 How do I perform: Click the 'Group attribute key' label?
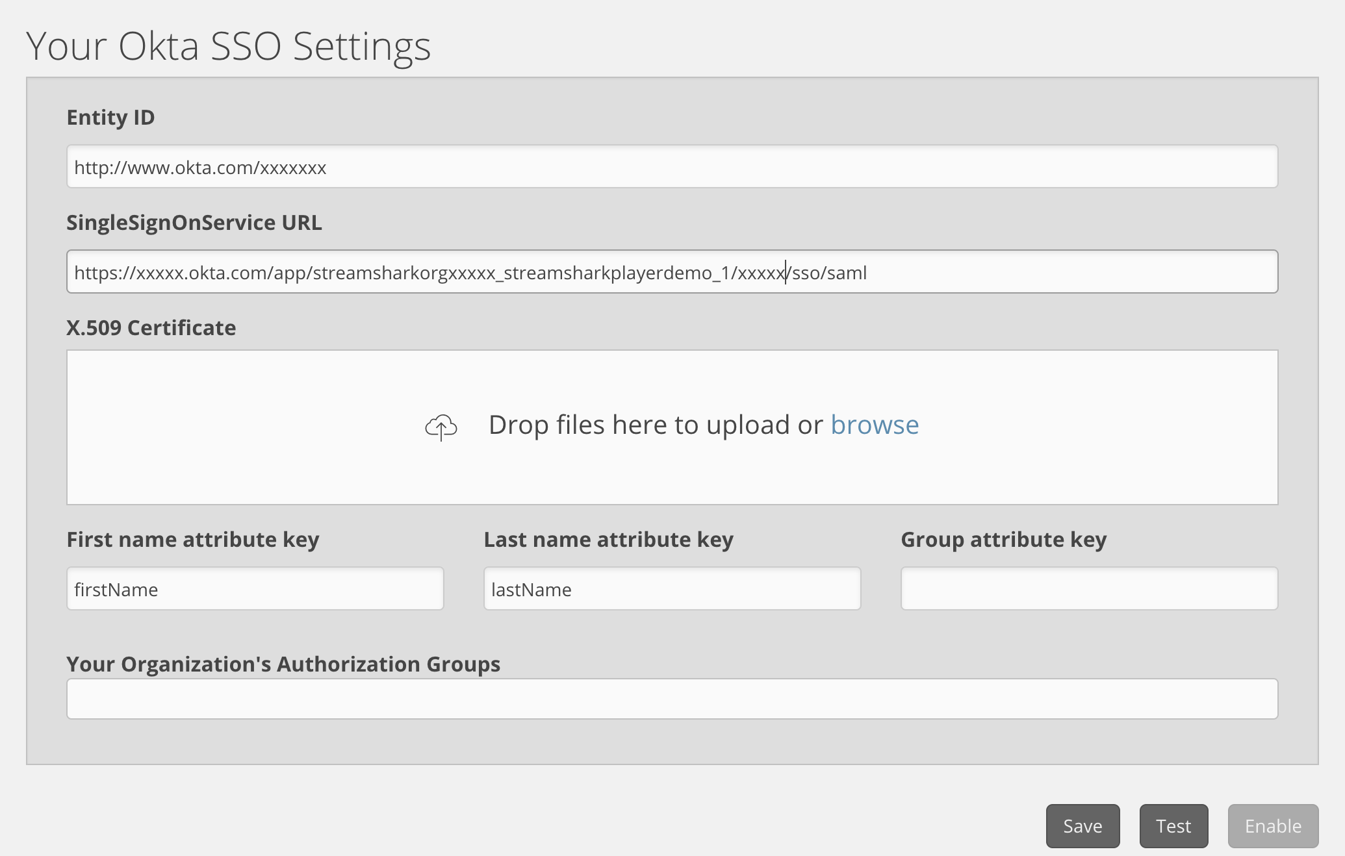pyautogui.click(x=1004, y=540)
